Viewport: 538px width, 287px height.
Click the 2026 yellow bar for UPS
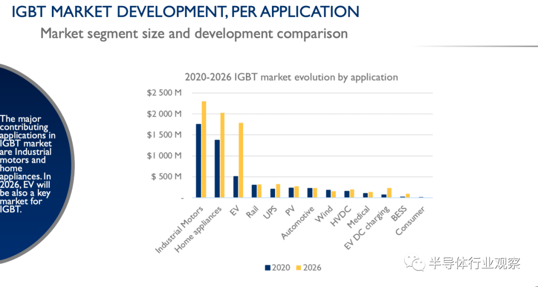click(278, 191)
